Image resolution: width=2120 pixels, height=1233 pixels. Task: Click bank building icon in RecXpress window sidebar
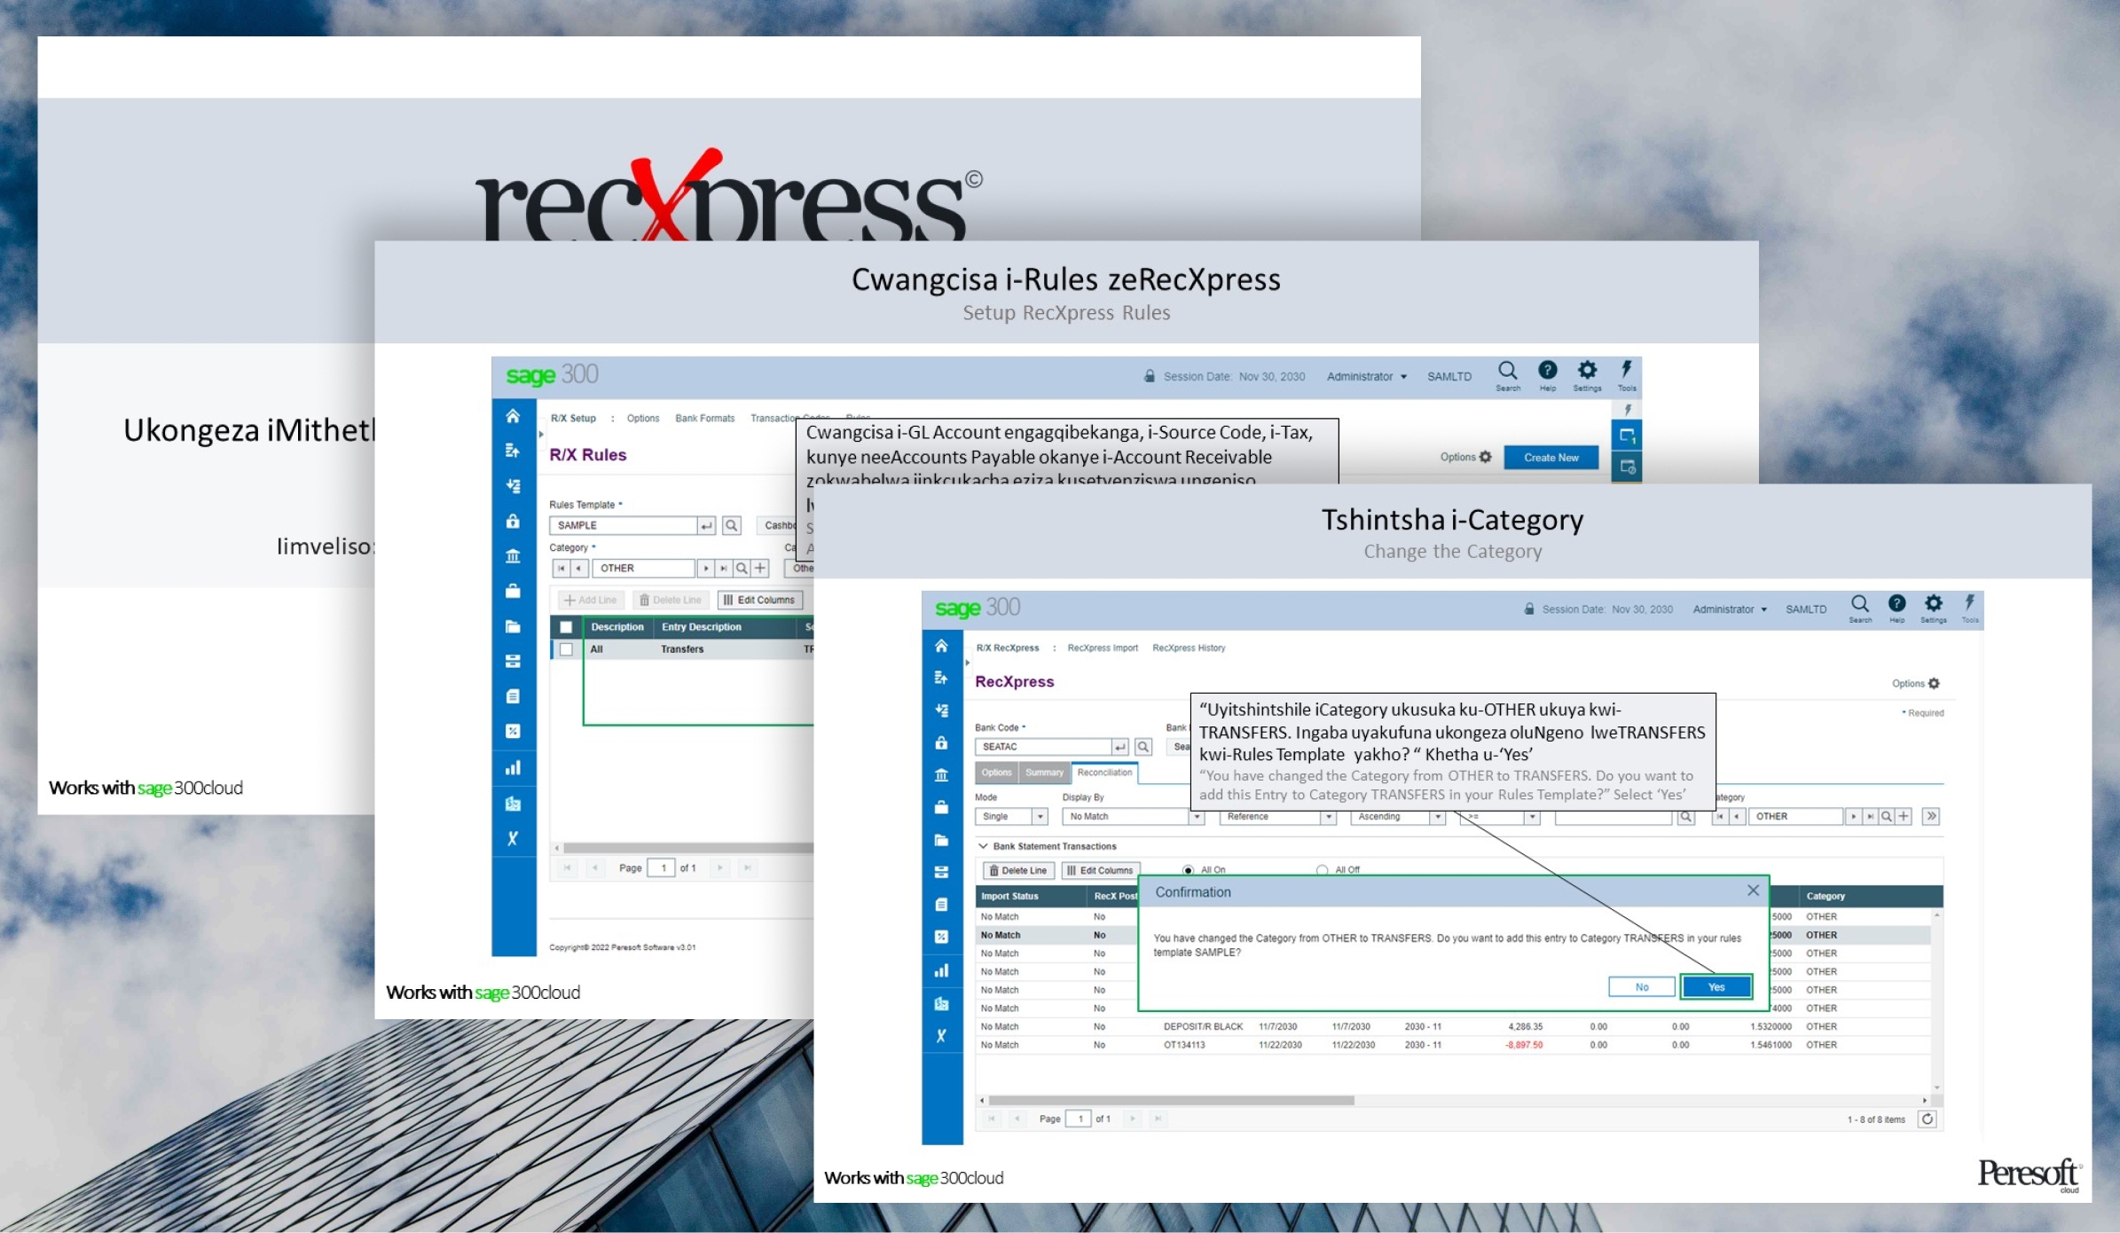click(x=941, y=774)
